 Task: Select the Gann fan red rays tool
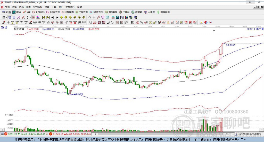(x=95, y=22)
